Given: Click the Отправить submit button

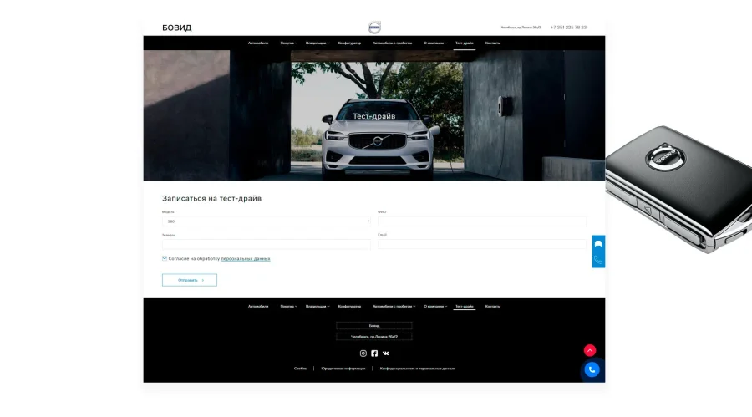Looking at the screenshot, I should 190,280.
